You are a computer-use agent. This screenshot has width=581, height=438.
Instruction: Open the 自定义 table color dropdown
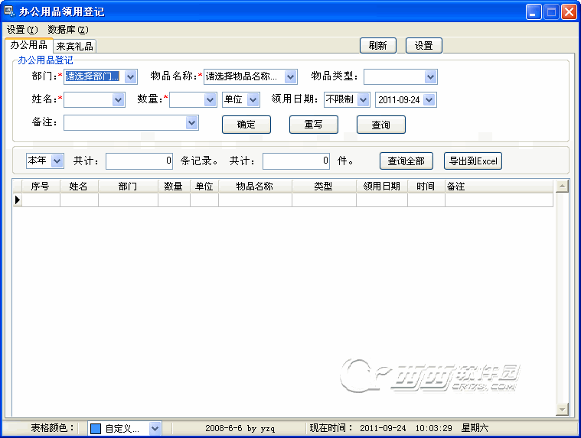pos(155,428)
